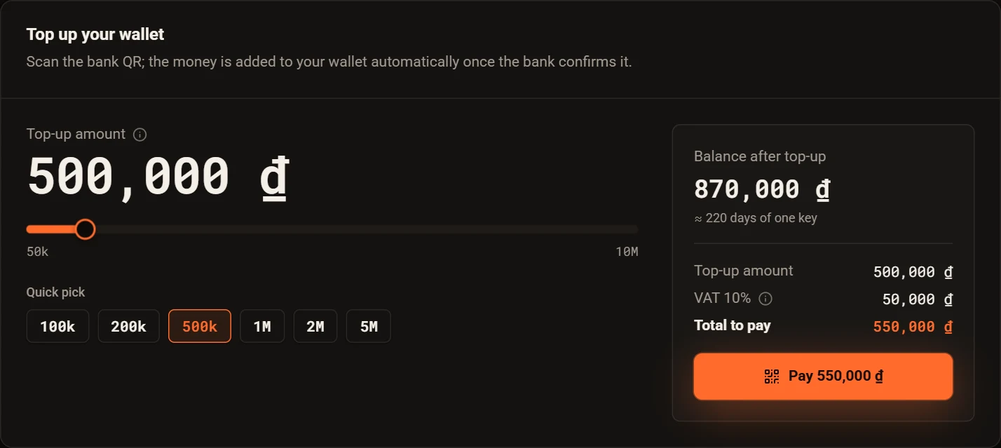The image size is (1001, 448).
Task: Click the 50,000 ₫ VAT amount
Action: tap(917, 299)
